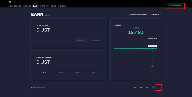The width and height of the screenshot is (192, 97).
Task: Click the Sep 19, 2021 date label
Action: [x=152, y=38]
